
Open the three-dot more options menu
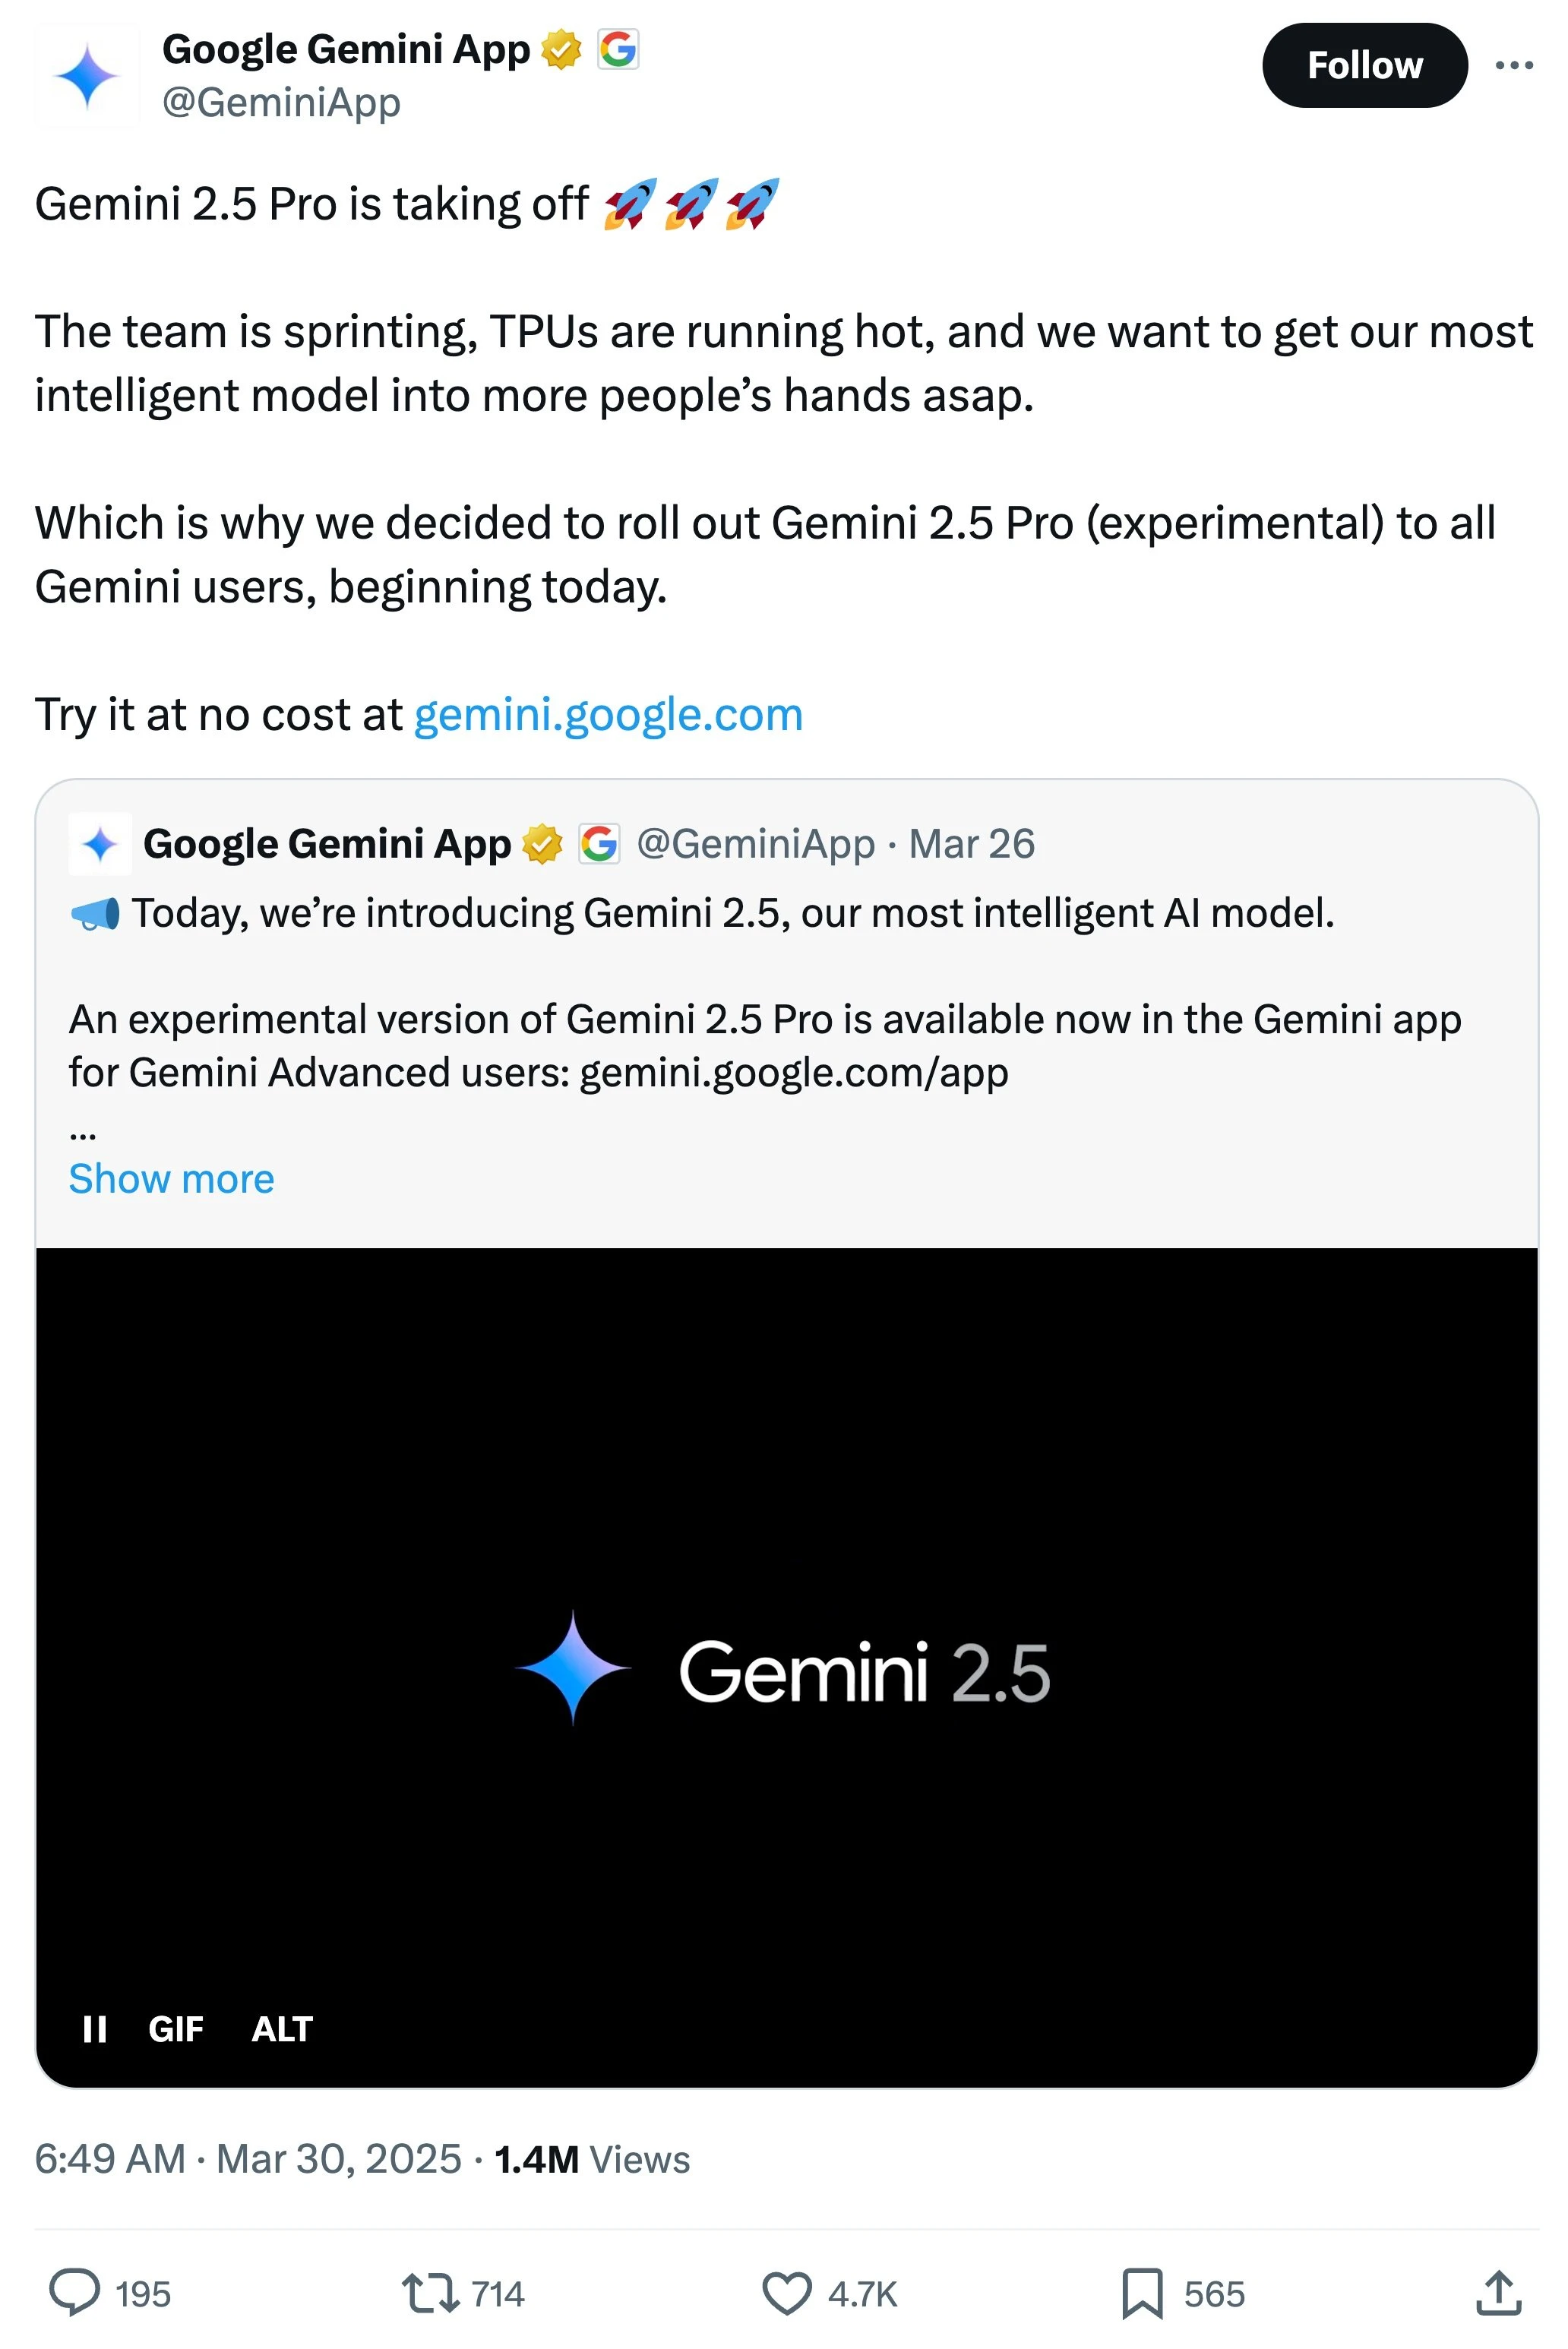pos(1514,65)
